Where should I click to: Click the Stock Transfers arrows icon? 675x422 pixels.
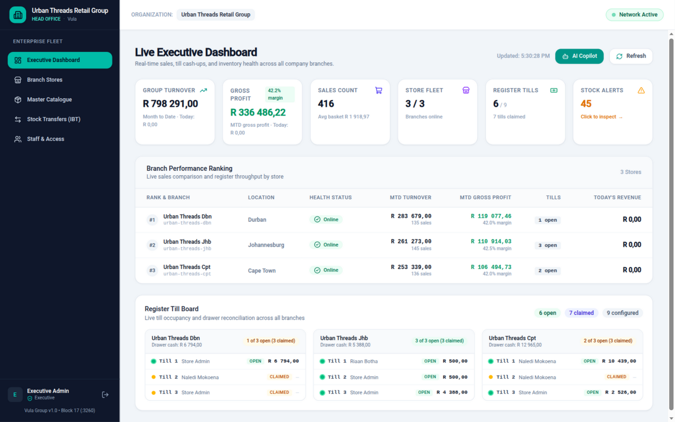point(18,119)
